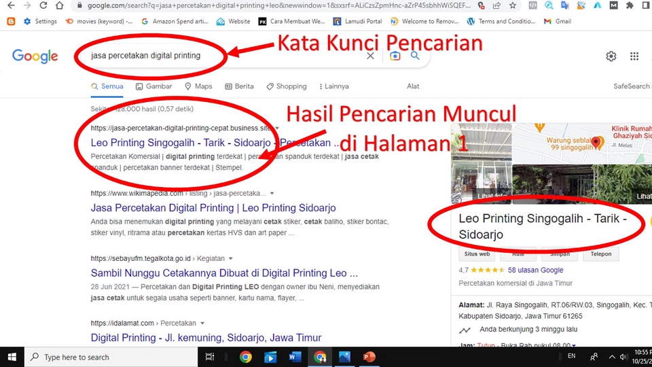Viewport: 652px width, 367px height.
Task: Open the 58 ulasan Google reviews
Action: [x=536, y=270]
